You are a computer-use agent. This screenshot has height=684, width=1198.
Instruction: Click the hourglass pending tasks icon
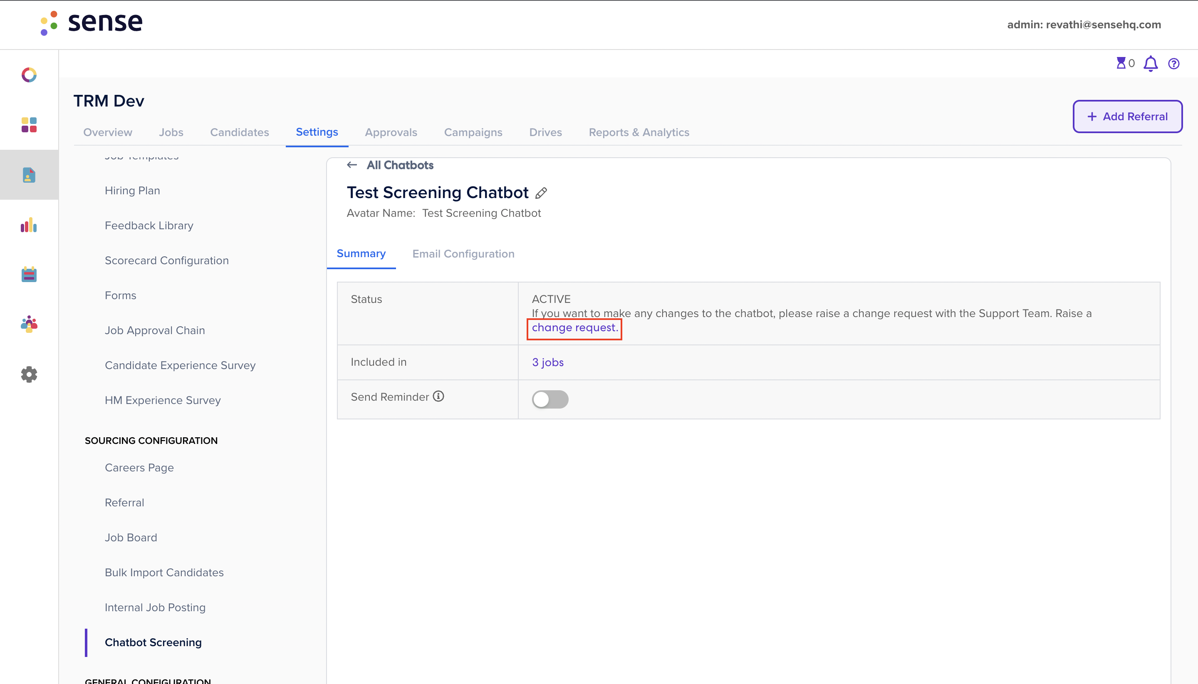click(1121, 63)
